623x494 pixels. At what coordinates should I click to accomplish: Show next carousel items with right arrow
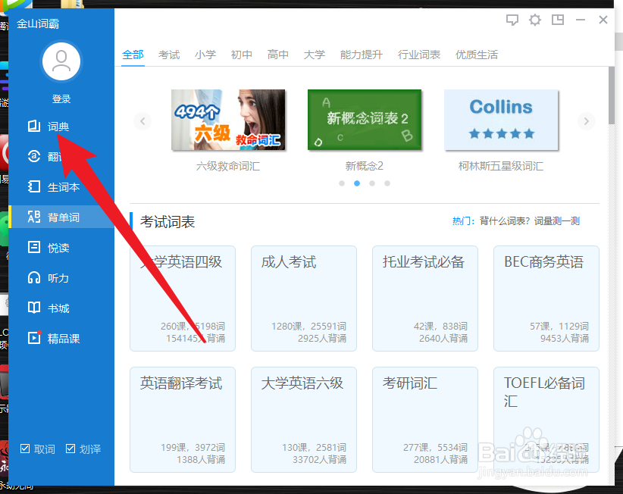(x=586, y=120)
